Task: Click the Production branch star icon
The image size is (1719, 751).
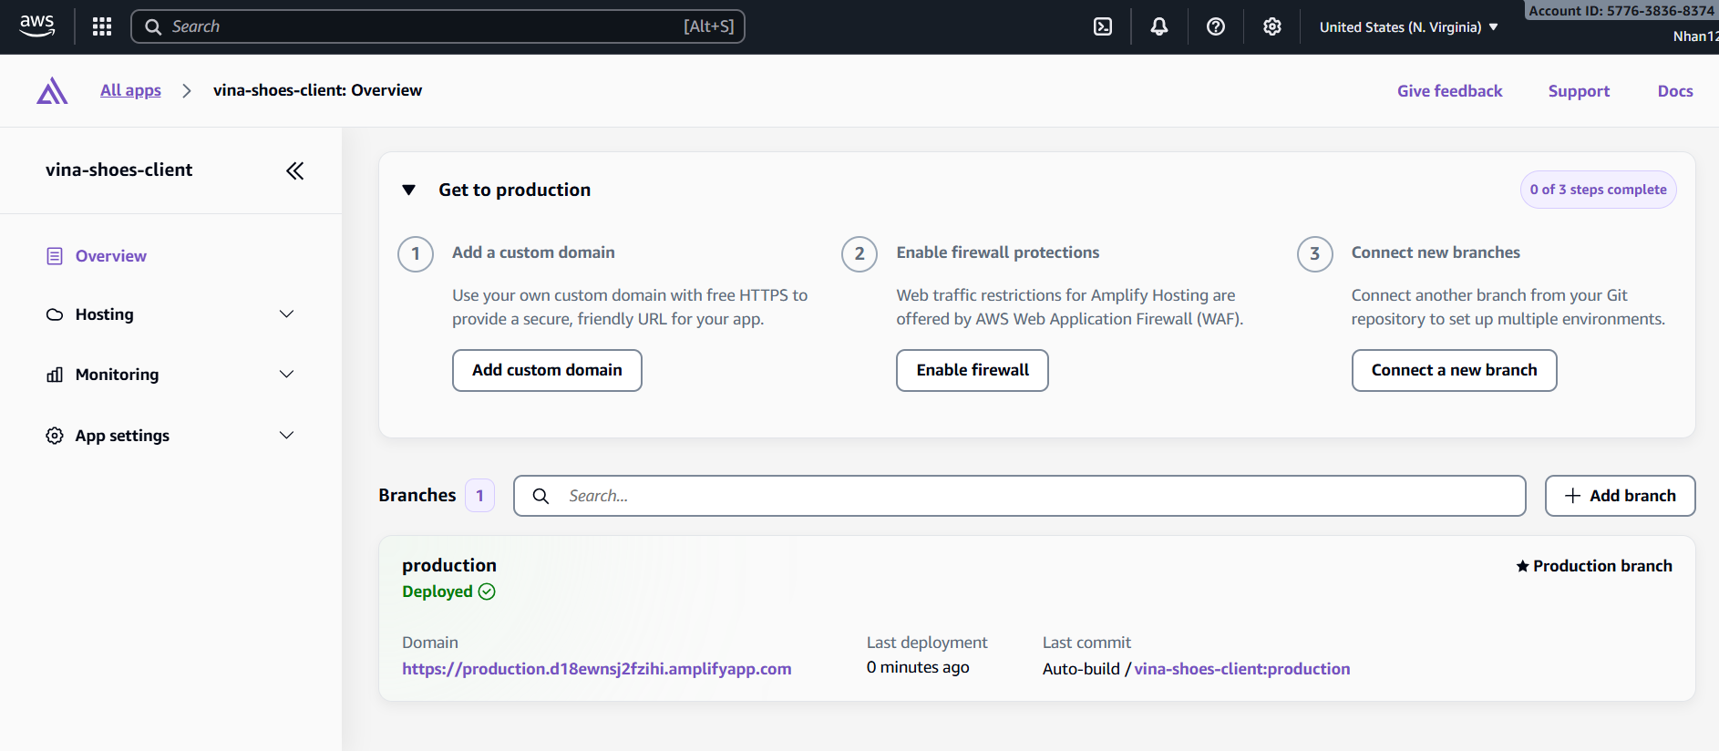Action: pos(1522,566)
